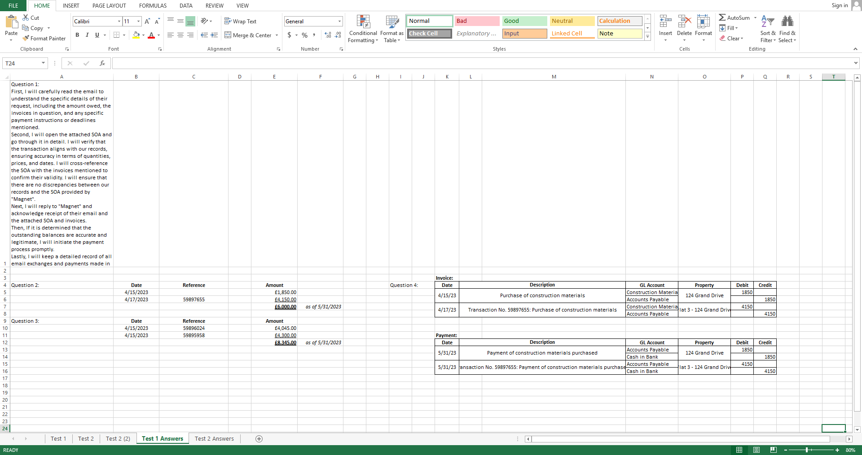The height and width of the screenshot is (455, 862).
Task: Toggle align left
Action: (171, 35)
